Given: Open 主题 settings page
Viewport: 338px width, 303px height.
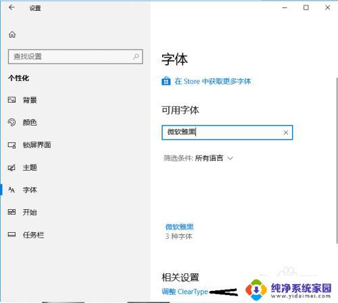Looking at the screenshot, I should 30,167.
